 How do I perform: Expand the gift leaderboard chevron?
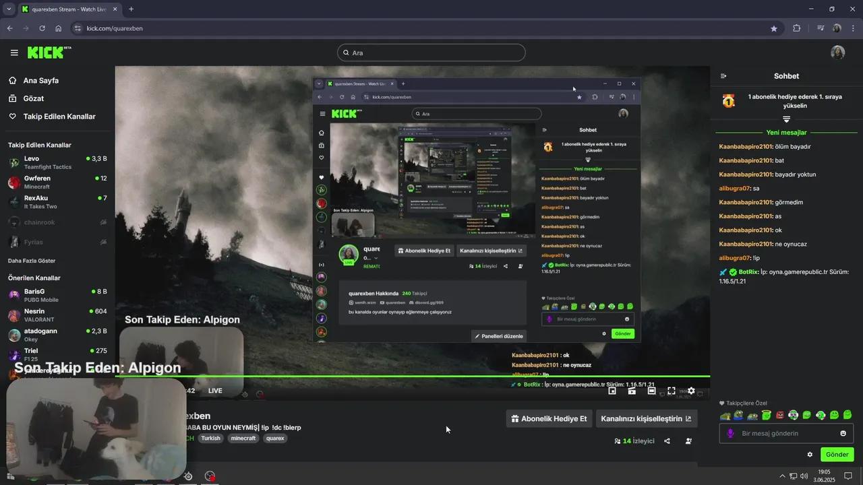click(786, 119)
